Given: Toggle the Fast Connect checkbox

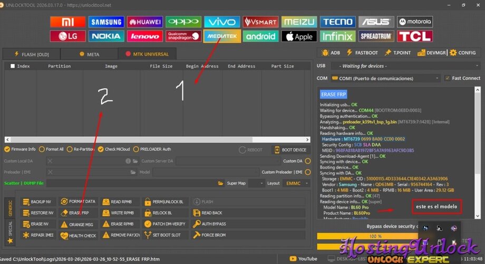Looking at the screenshot, I should pyautogui.click(x=447, y=78).
